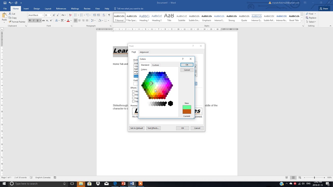Image resolution: width=333 pixels, height=187 pixels.
Task: Pick the white center hexagon color
Action: [157, 85]
